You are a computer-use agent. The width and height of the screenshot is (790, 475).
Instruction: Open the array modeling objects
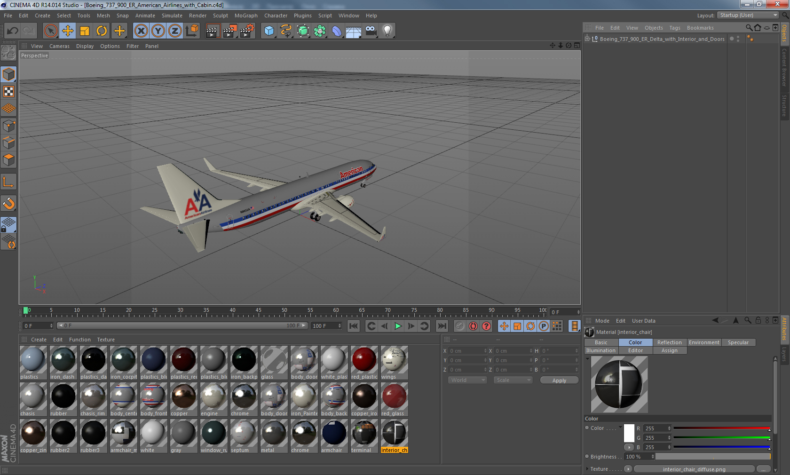(320, 31)
